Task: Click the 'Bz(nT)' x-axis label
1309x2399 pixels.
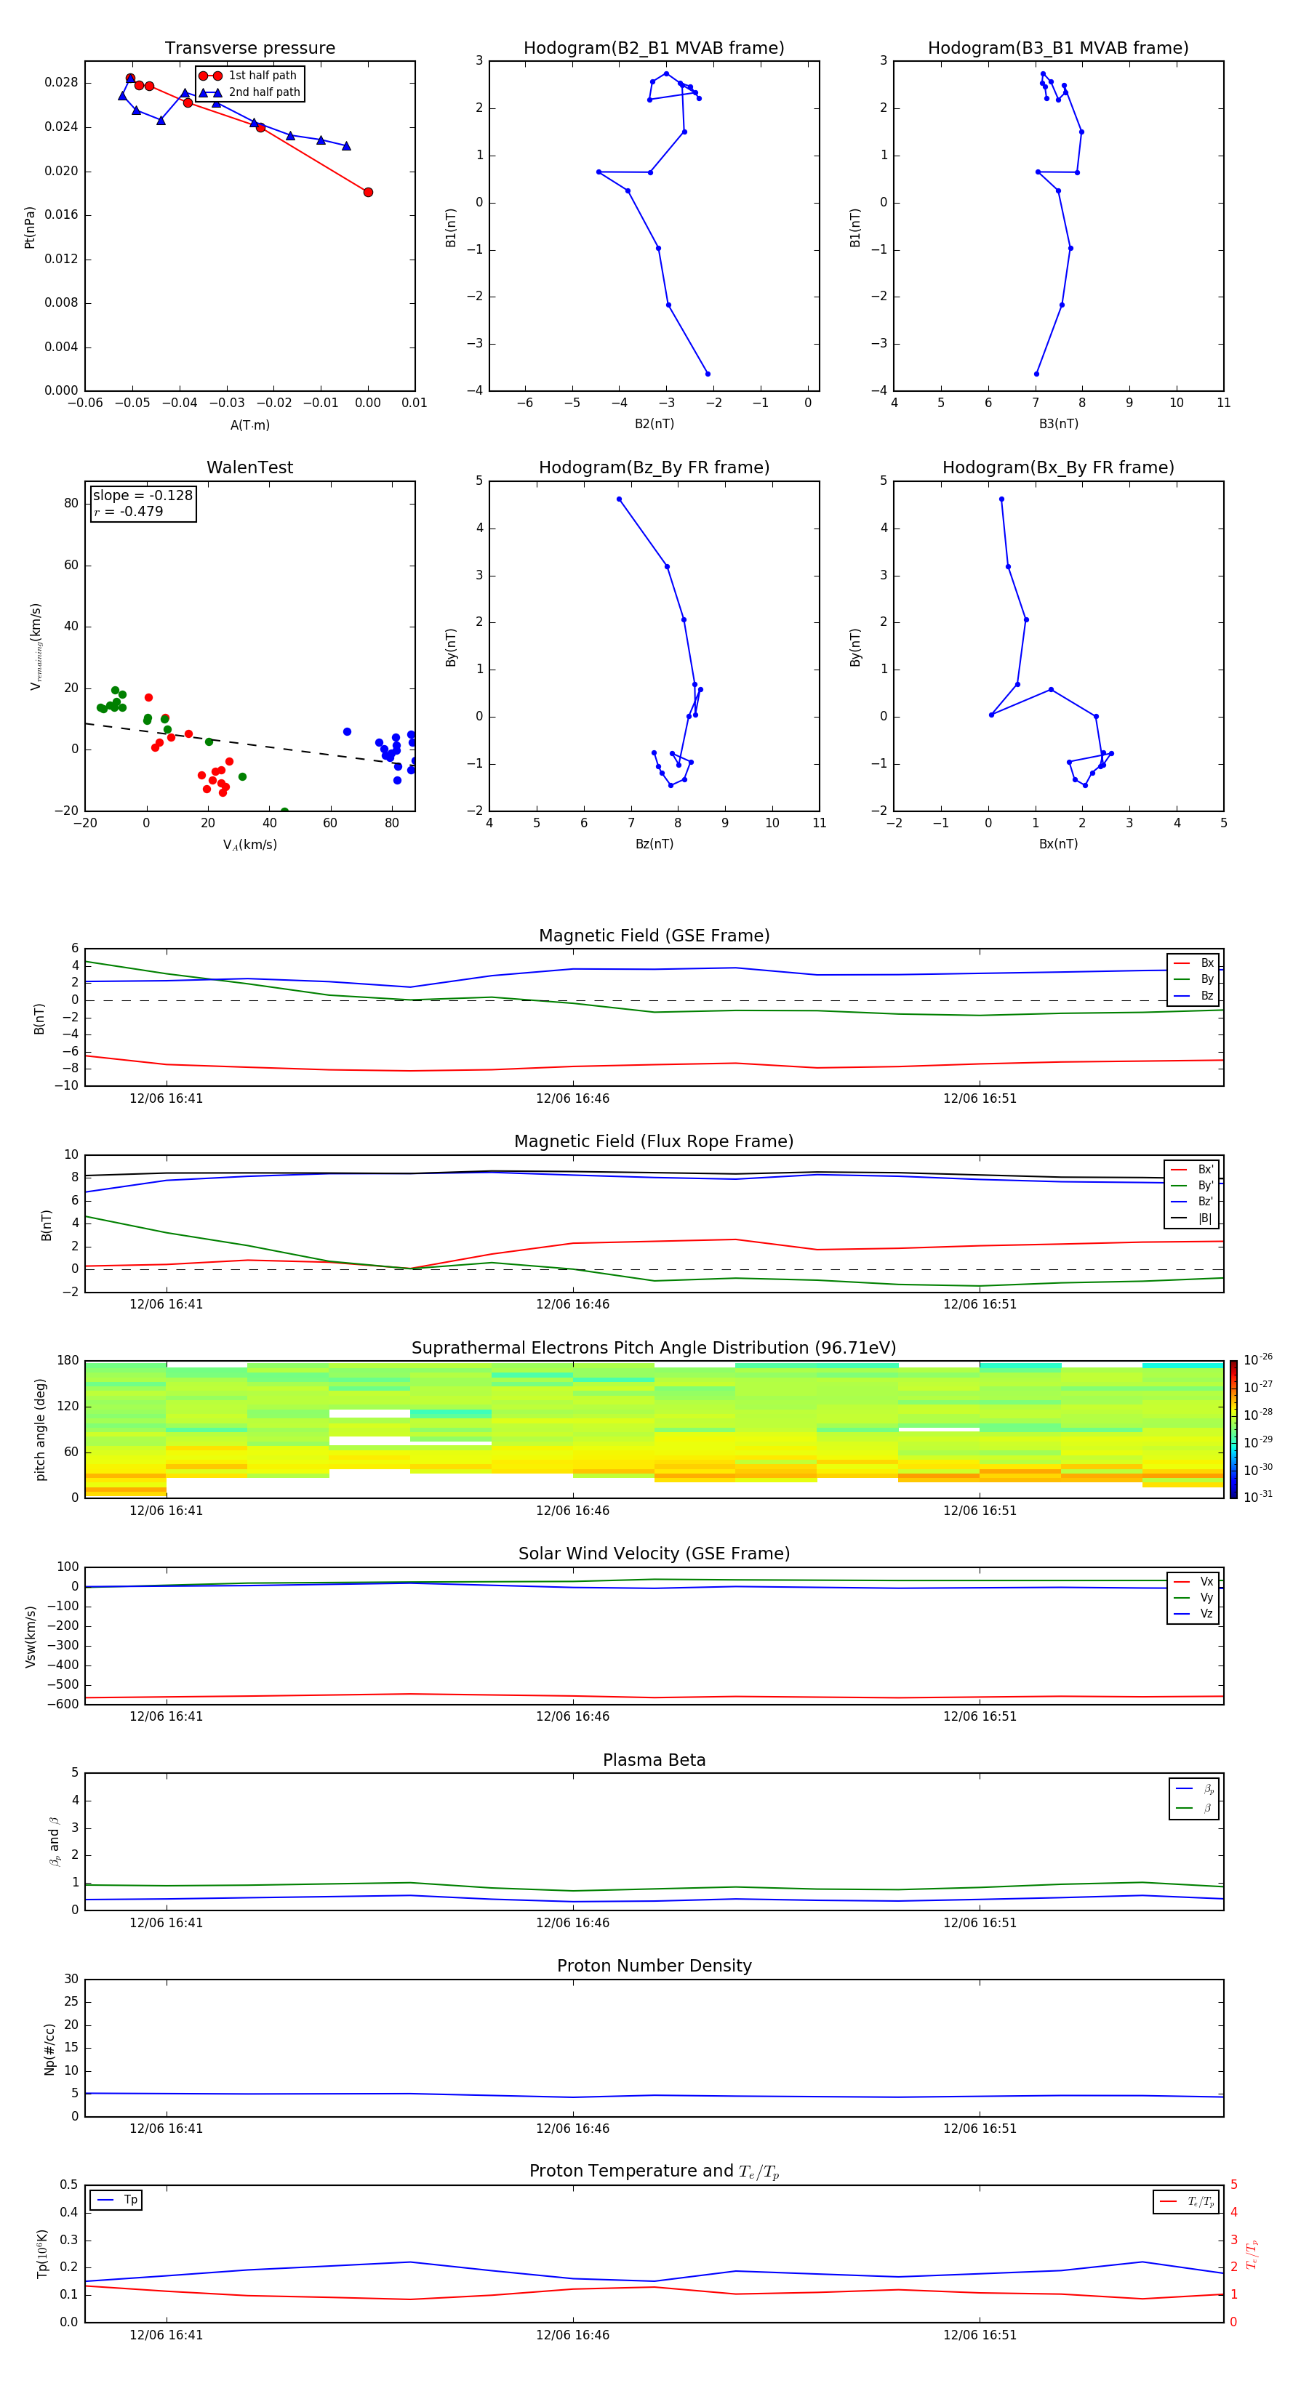Action: pyautogui.click(x=654, y=844)
